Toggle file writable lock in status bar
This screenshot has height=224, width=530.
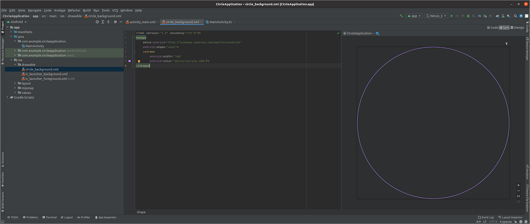point(515,221)
